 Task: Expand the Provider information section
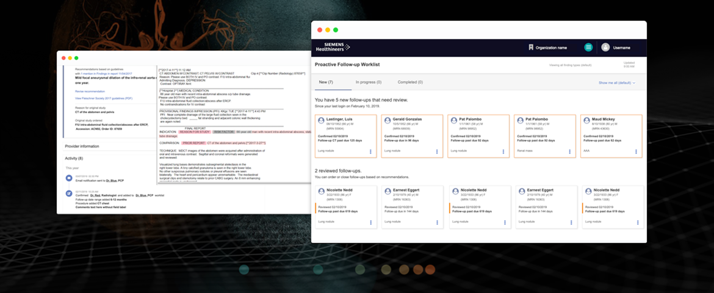tap(82, 146)
